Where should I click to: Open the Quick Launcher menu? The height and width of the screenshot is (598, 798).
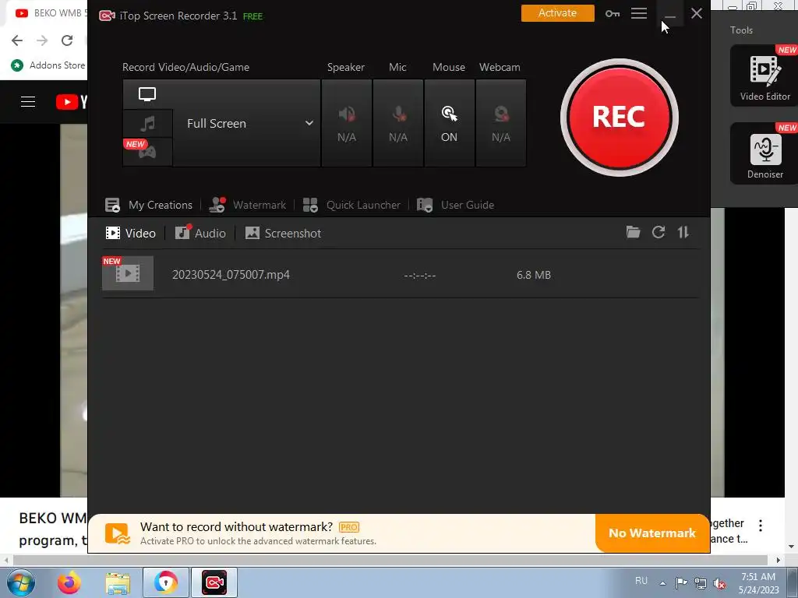(351, 205)
